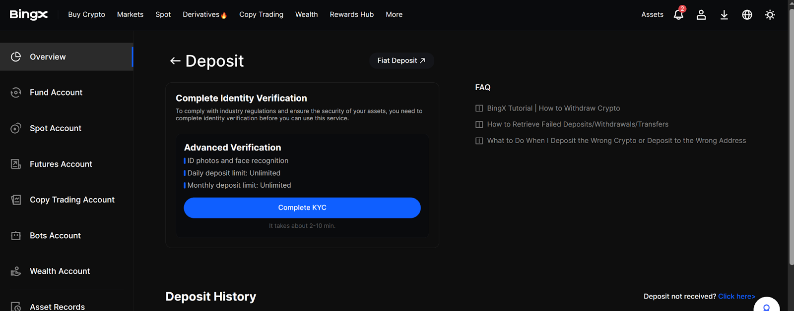This screenshot has height=311, width=794.
Task: Click the Copy Trading Account sidebar icon
Action: point(16,200)
